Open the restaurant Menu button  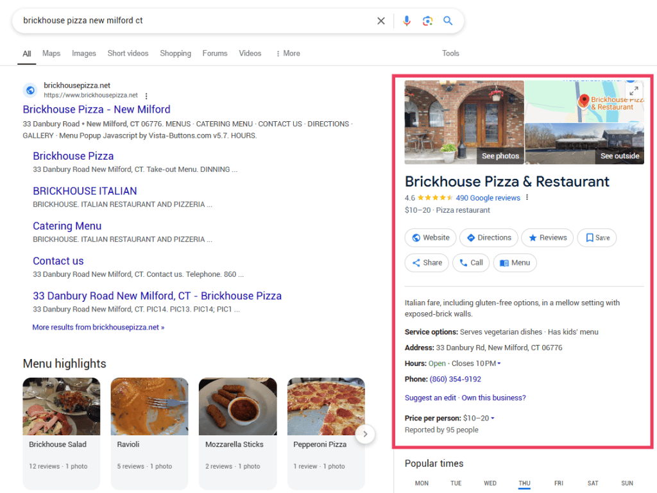coord(515,263)
